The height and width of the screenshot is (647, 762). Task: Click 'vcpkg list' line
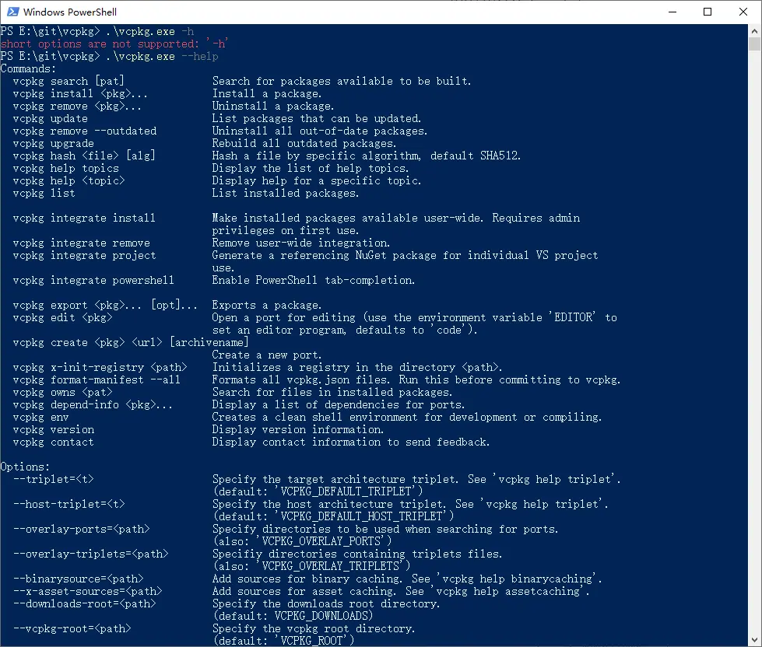pos(44,193)
